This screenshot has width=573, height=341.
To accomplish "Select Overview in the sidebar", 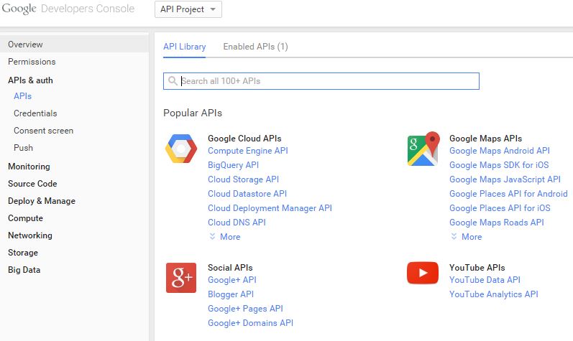I will (x=74, y=44).
